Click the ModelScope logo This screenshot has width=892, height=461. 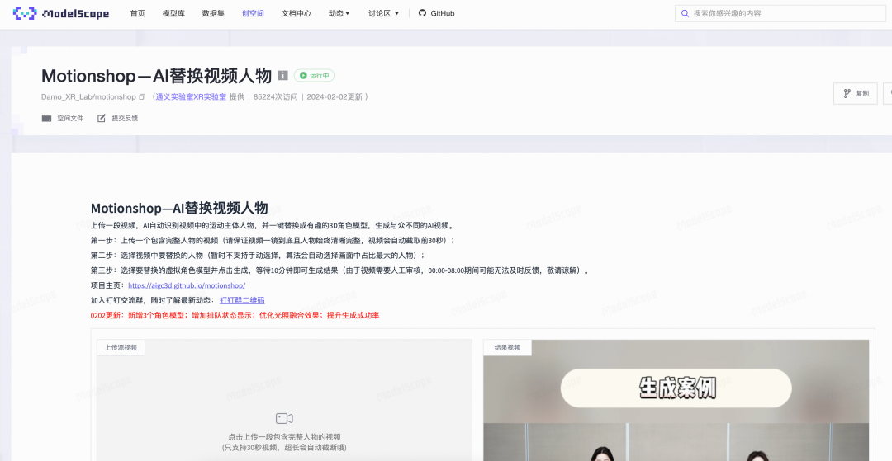pyautogui.click(x=61, y=13)
